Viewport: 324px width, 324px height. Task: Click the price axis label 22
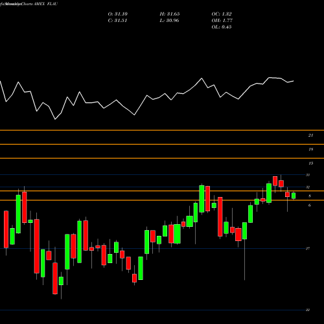[308, 310]
